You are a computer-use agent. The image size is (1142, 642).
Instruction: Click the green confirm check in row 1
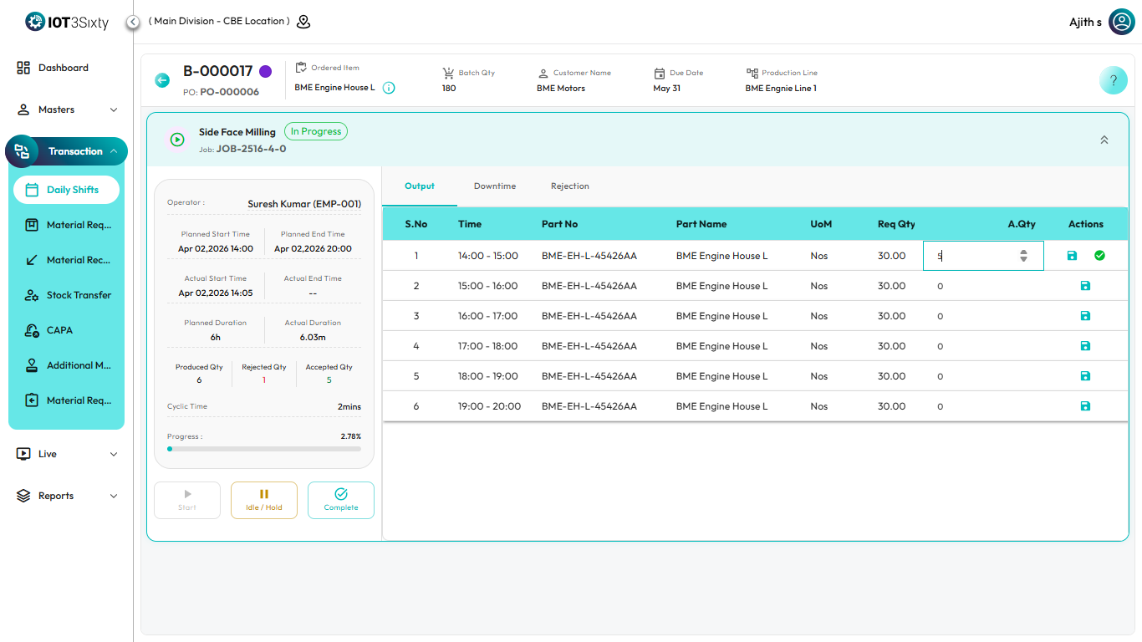tap(1099, 256)
